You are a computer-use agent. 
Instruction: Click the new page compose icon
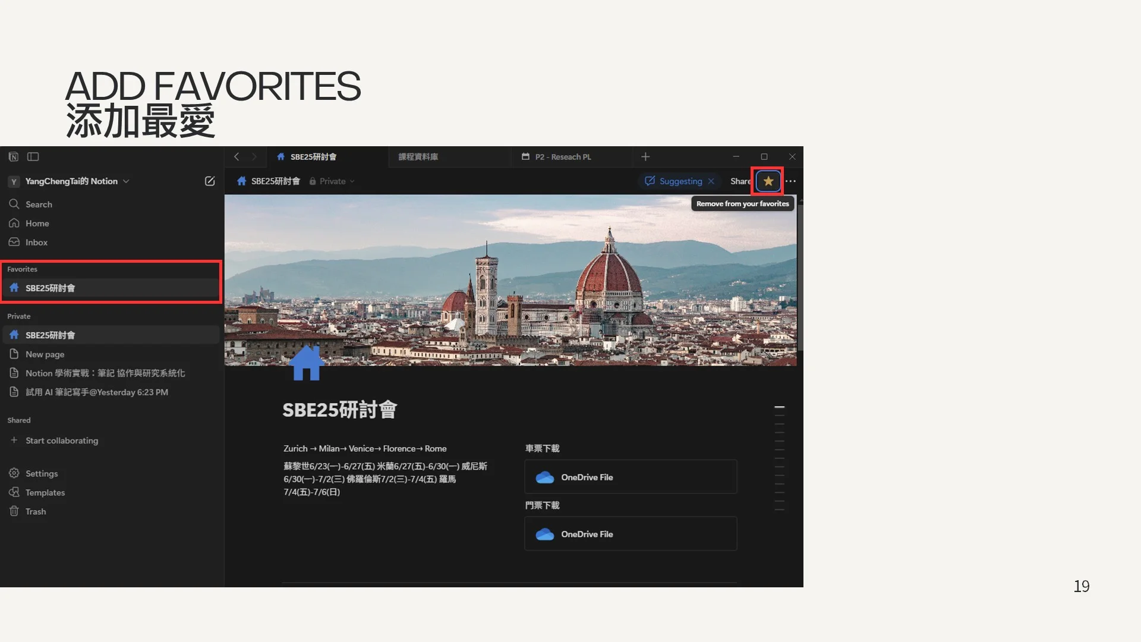click(210, 181)
